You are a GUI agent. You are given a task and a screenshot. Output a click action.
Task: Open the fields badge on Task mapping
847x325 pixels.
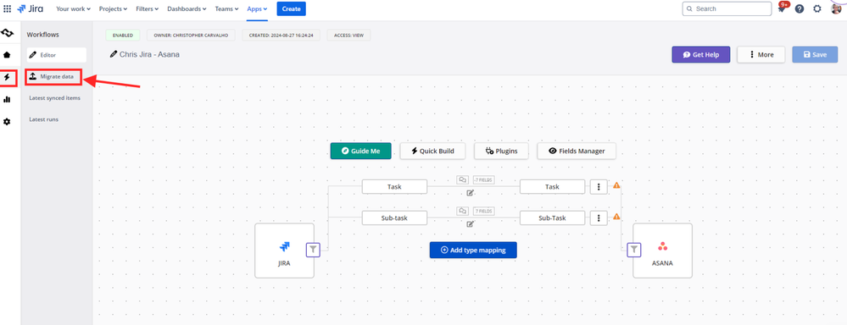pyautogui.click(x=483, y=180)
